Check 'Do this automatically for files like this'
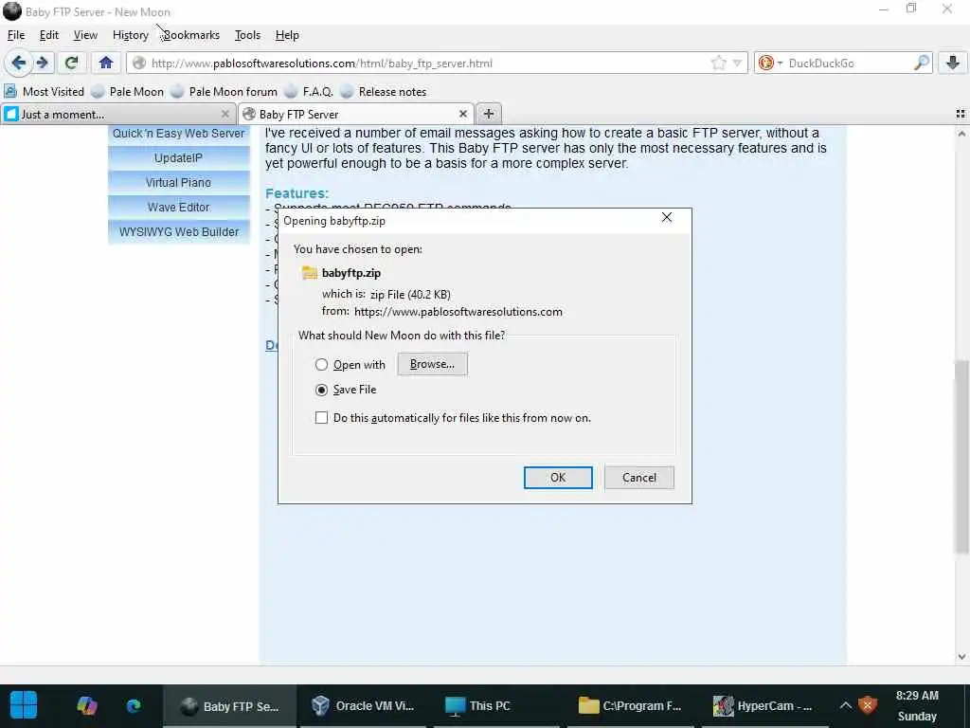The width and height of the screenshot is (970, 728). 321,418
